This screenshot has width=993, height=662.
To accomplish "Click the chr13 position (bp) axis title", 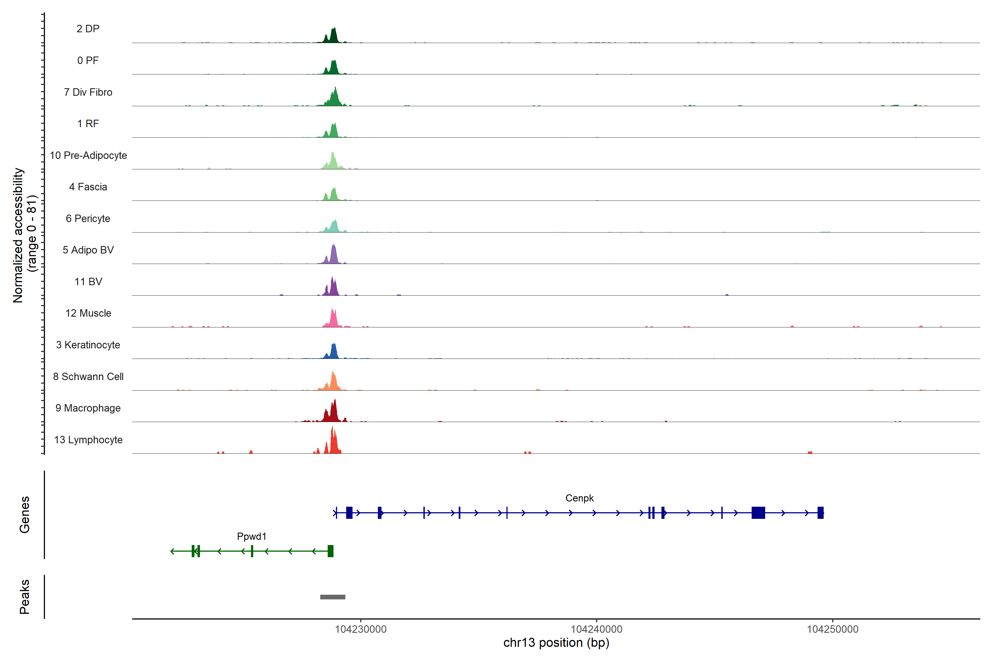I will pyautogui.click(x=556, y=643).
